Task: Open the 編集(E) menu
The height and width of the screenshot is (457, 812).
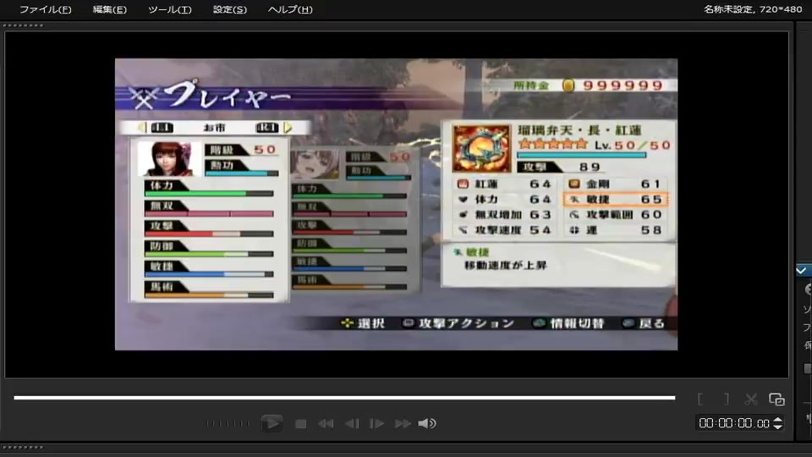Action: click(x=109, y=9)
